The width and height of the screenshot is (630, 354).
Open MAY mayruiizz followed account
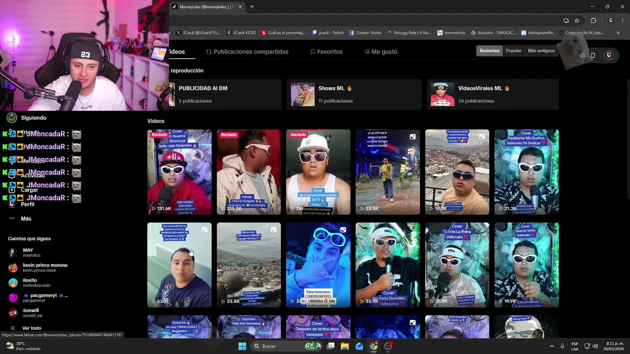(x=24, y=253)
